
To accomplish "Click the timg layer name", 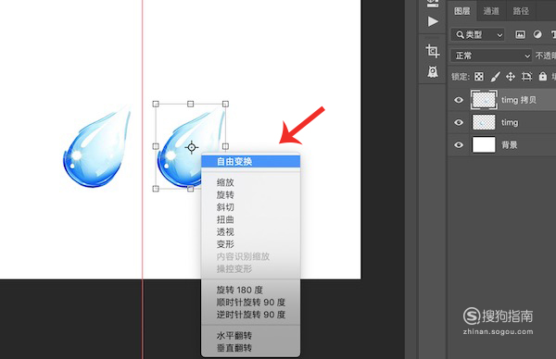I will tap(510, 123).
